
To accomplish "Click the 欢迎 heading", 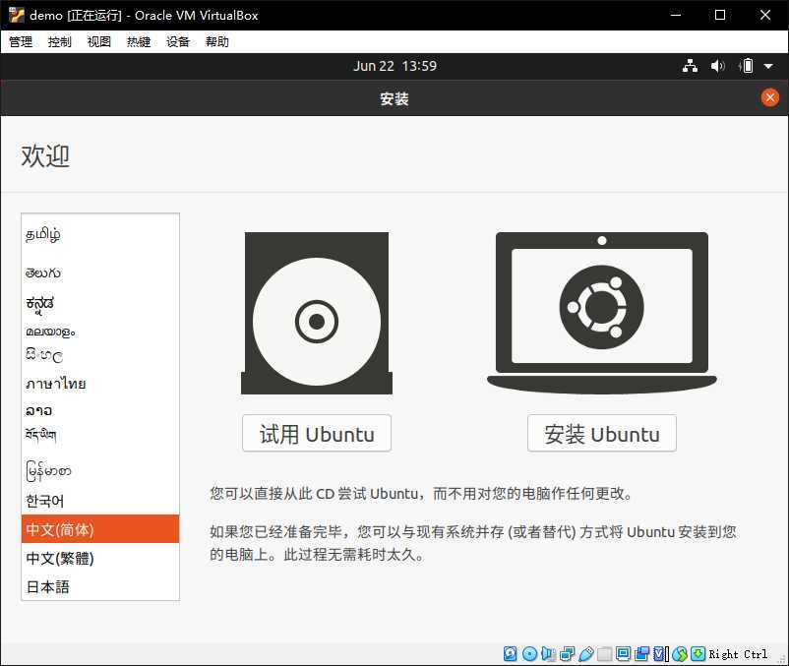I will click(45, 156).
